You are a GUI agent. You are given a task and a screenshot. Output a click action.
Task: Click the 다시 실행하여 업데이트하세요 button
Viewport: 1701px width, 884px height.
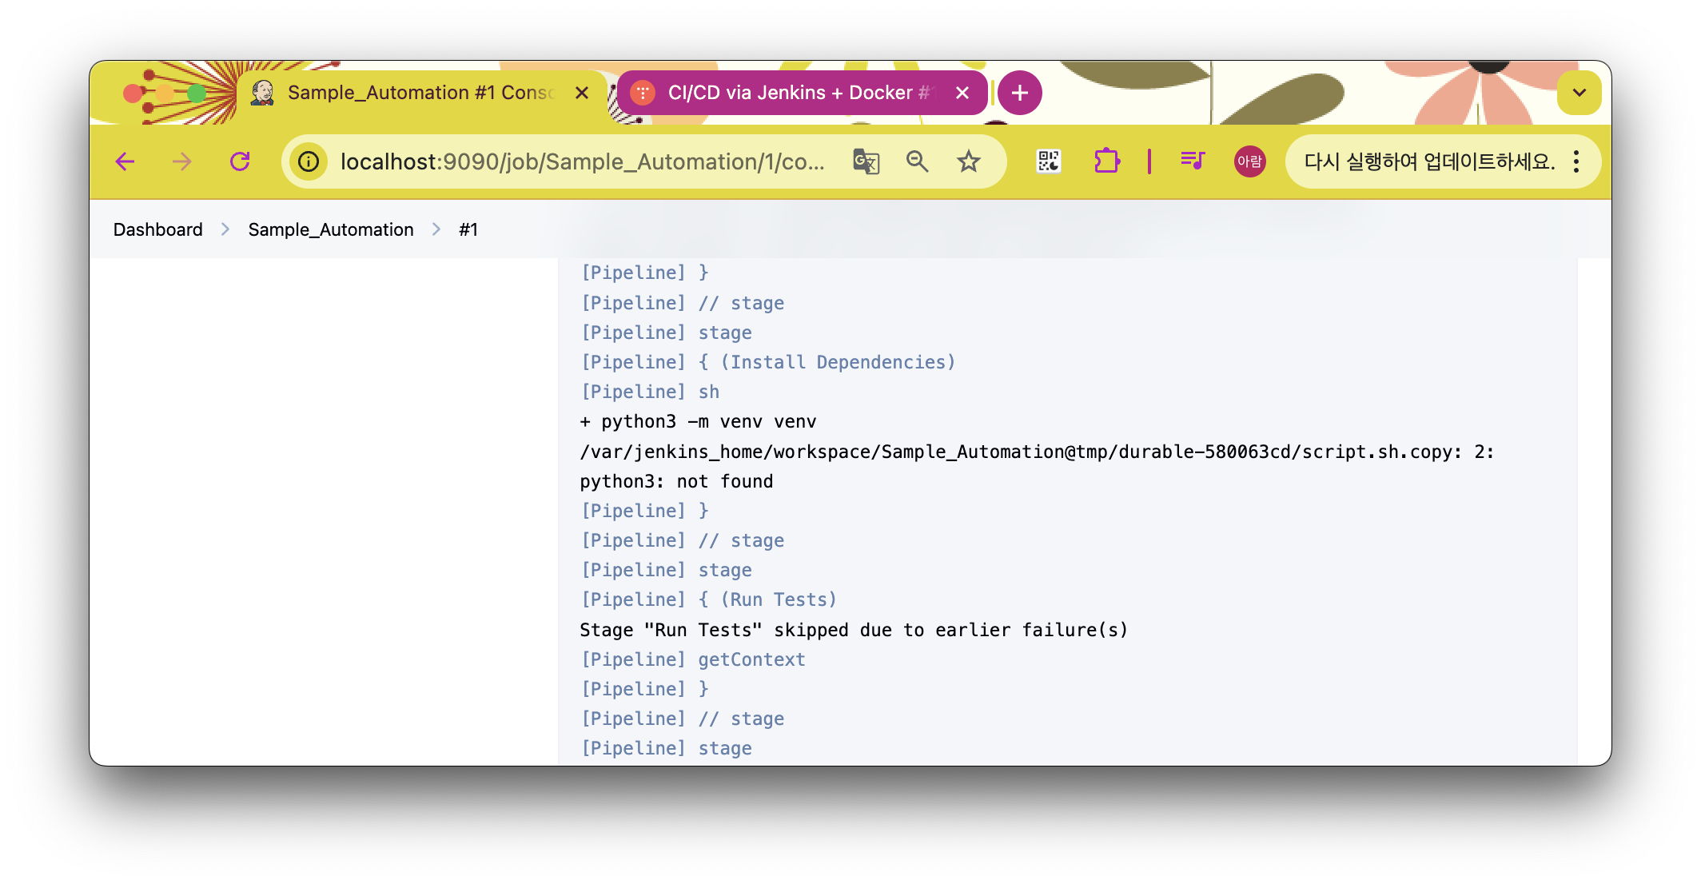point(1429,161)
